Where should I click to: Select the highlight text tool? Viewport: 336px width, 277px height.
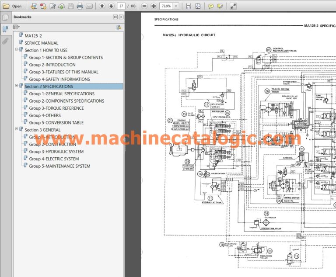coord(220,6)
